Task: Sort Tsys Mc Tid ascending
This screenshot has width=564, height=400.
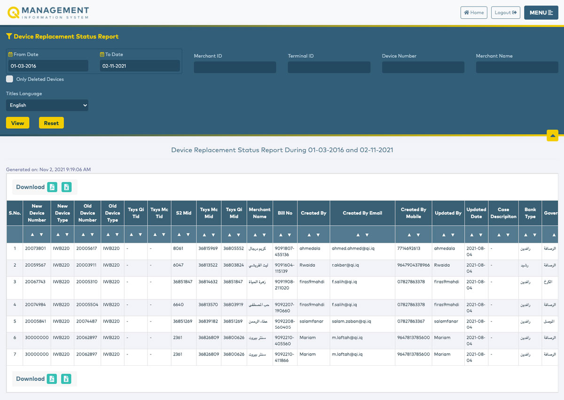Action: 155,234
